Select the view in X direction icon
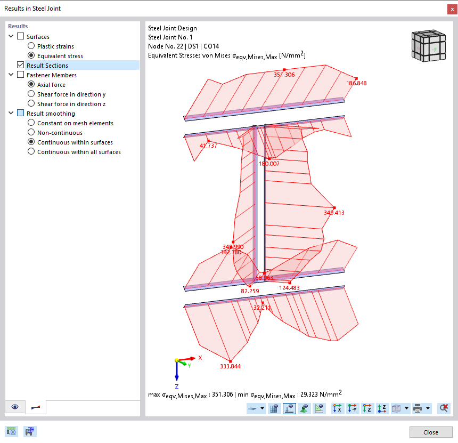 point(337,408)
